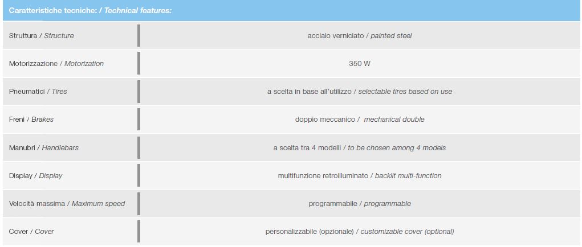The image size is (582, 247).
Task: Click the gray divider in the Struttura row
Action: coord(139,35)
